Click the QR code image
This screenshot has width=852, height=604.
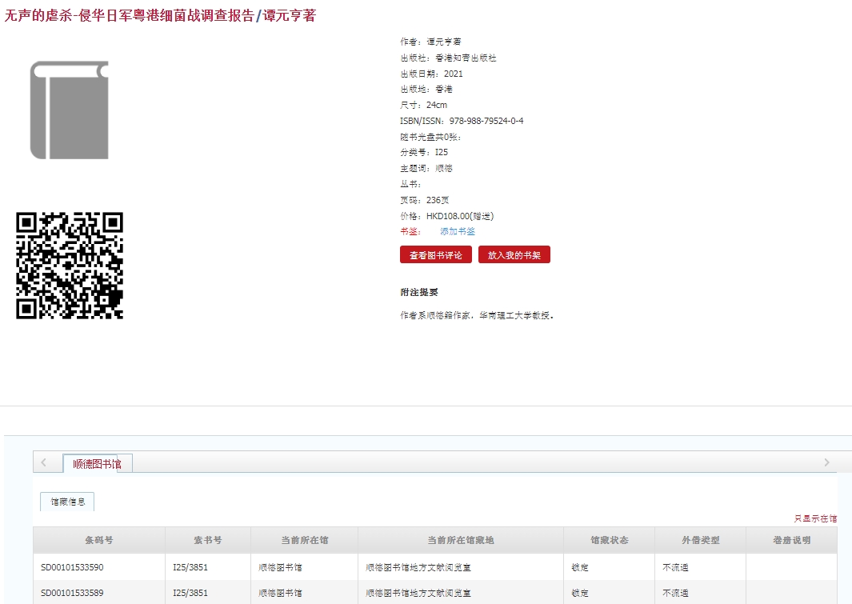pos(70,265)
